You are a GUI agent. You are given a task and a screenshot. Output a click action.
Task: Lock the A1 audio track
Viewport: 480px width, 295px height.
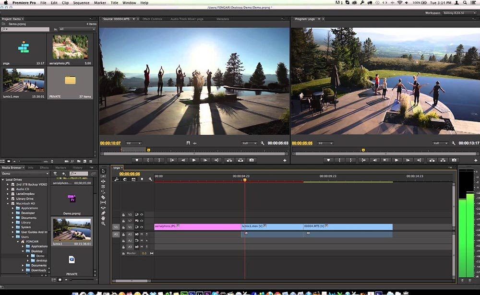tap(123, 235)
